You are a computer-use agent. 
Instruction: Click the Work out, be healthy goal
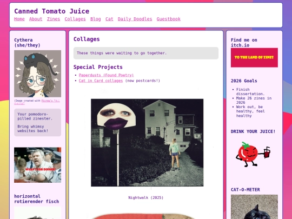250,111
